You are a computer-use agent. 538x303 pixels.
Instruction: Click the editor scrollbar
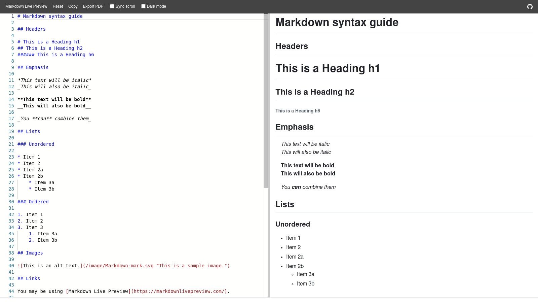tap(265, 101)
